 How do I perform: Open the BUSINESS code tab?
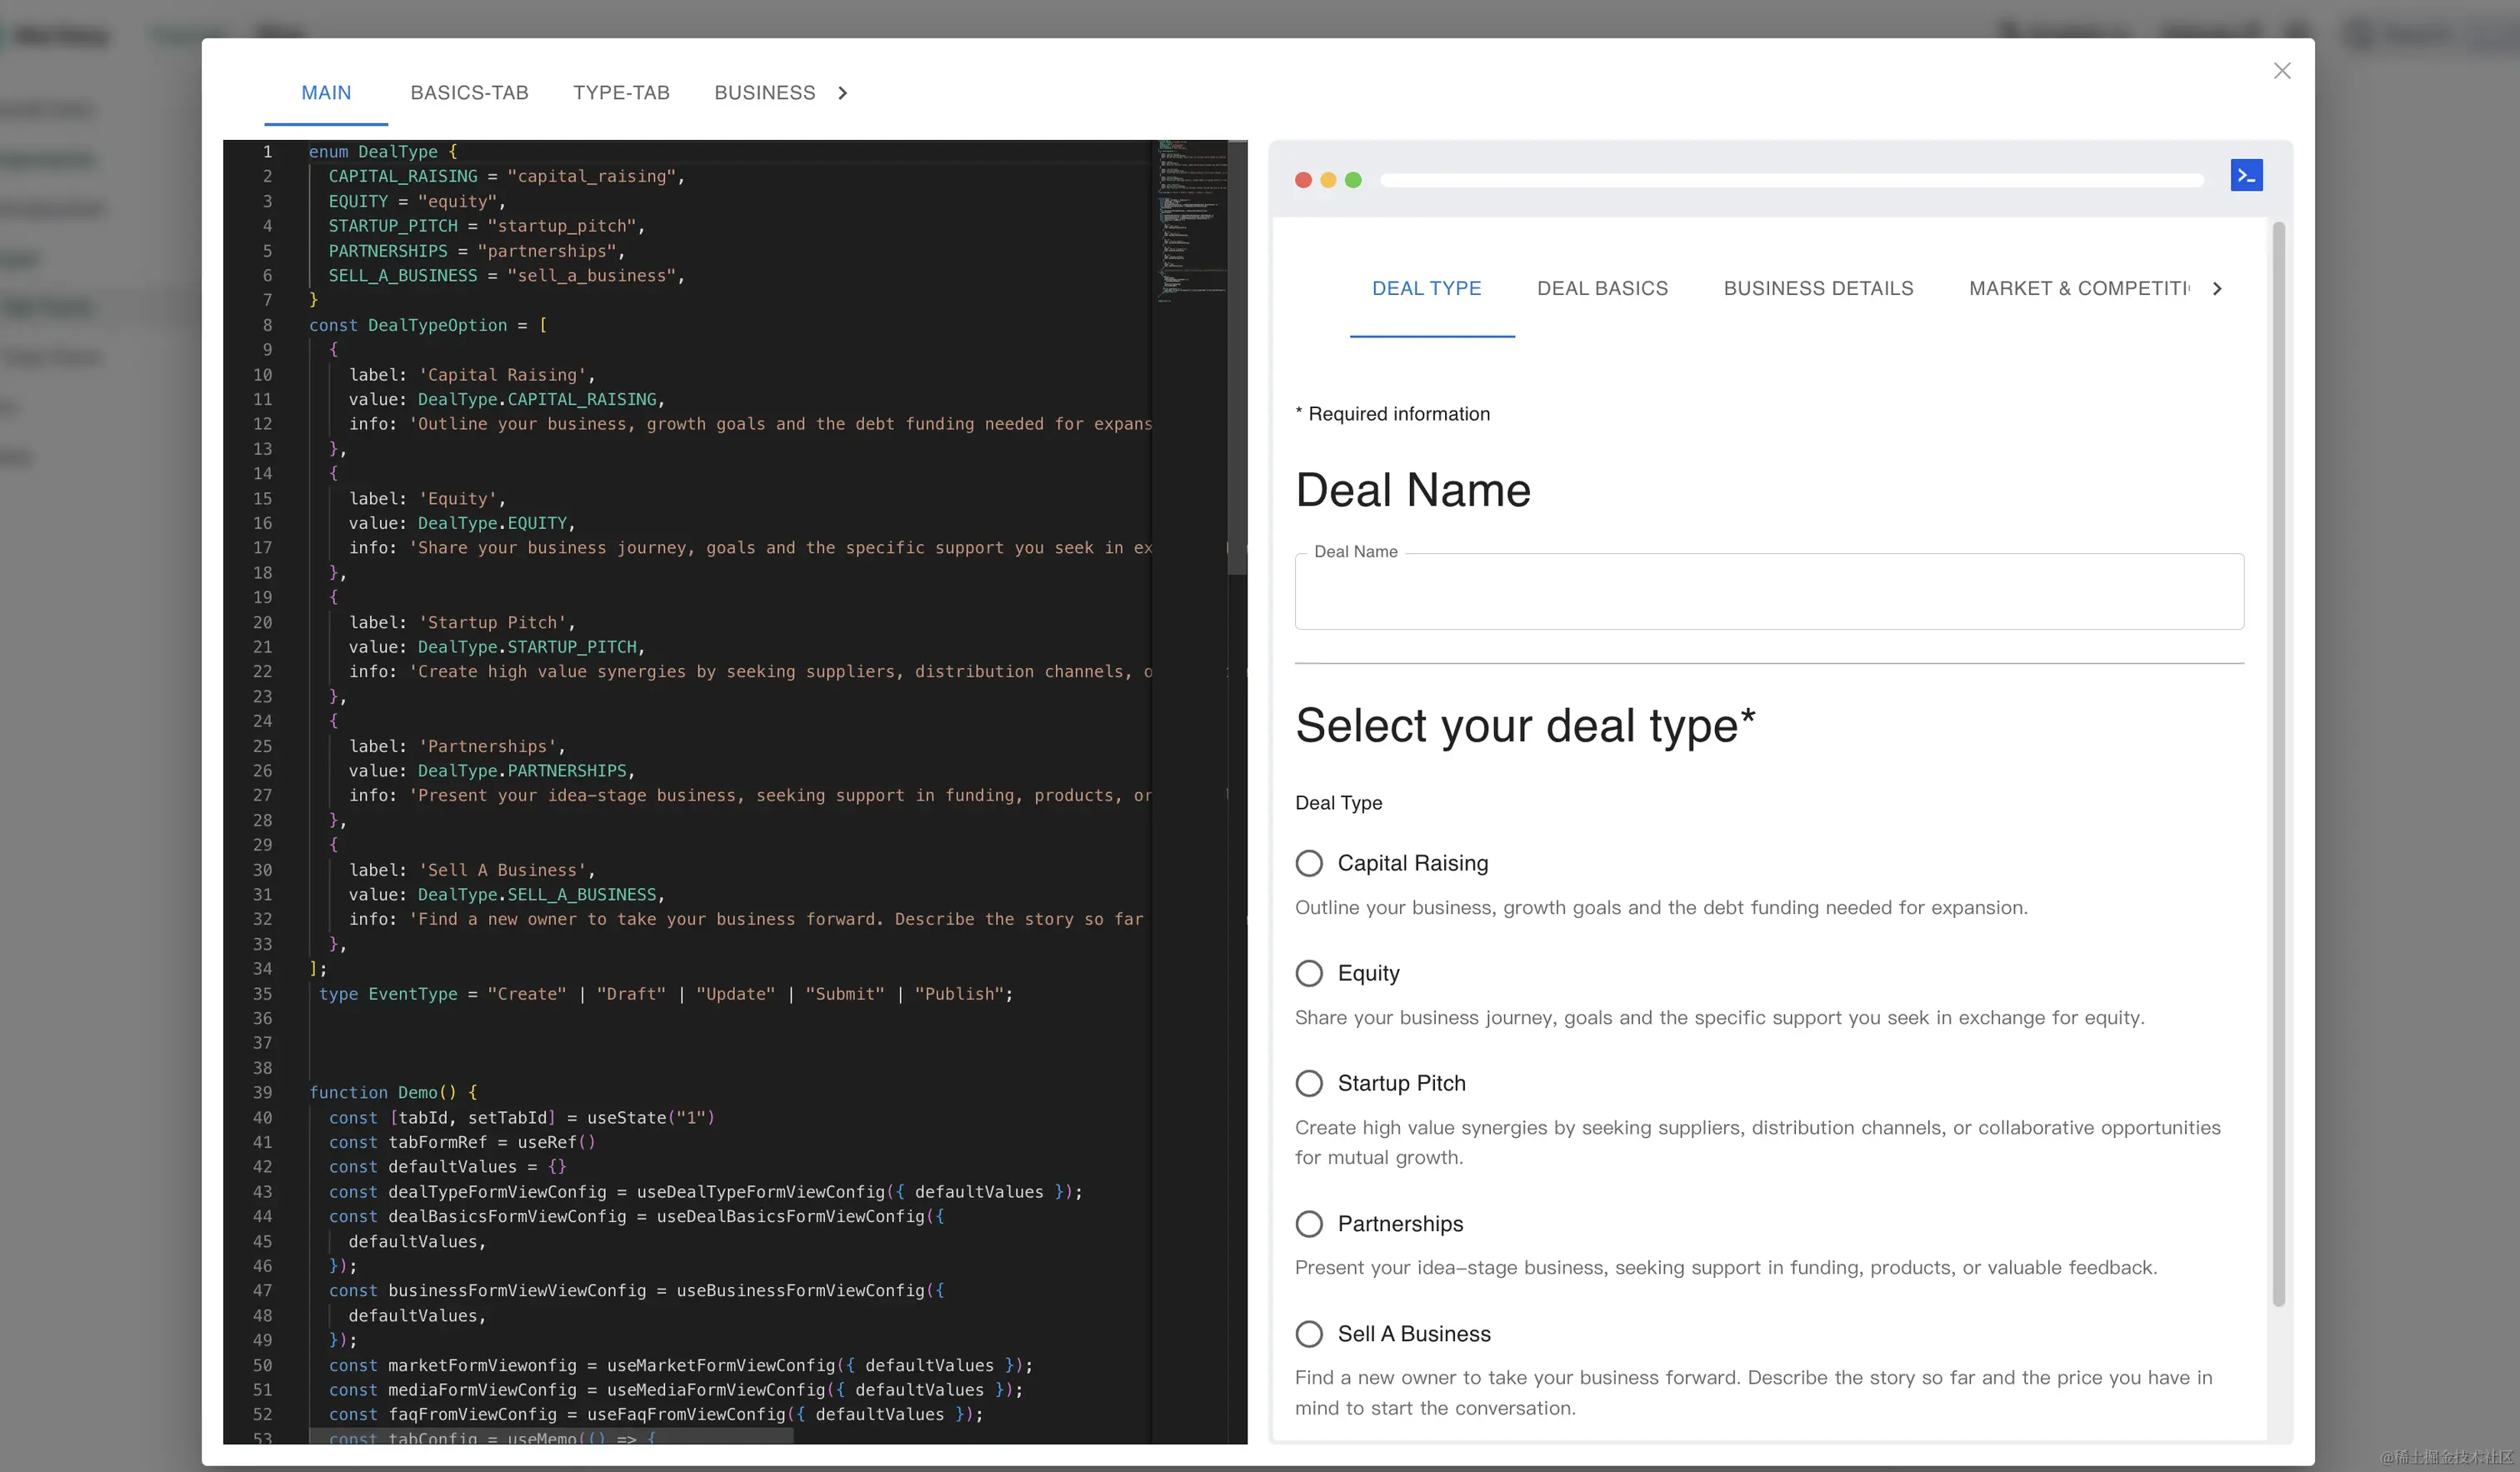[764, 93]
